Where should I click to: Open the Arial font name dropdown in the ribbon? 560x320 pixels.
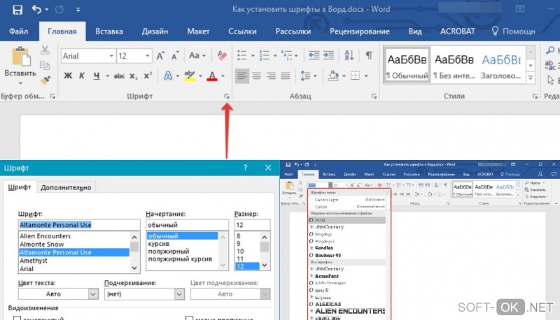(x=111, y=56)
